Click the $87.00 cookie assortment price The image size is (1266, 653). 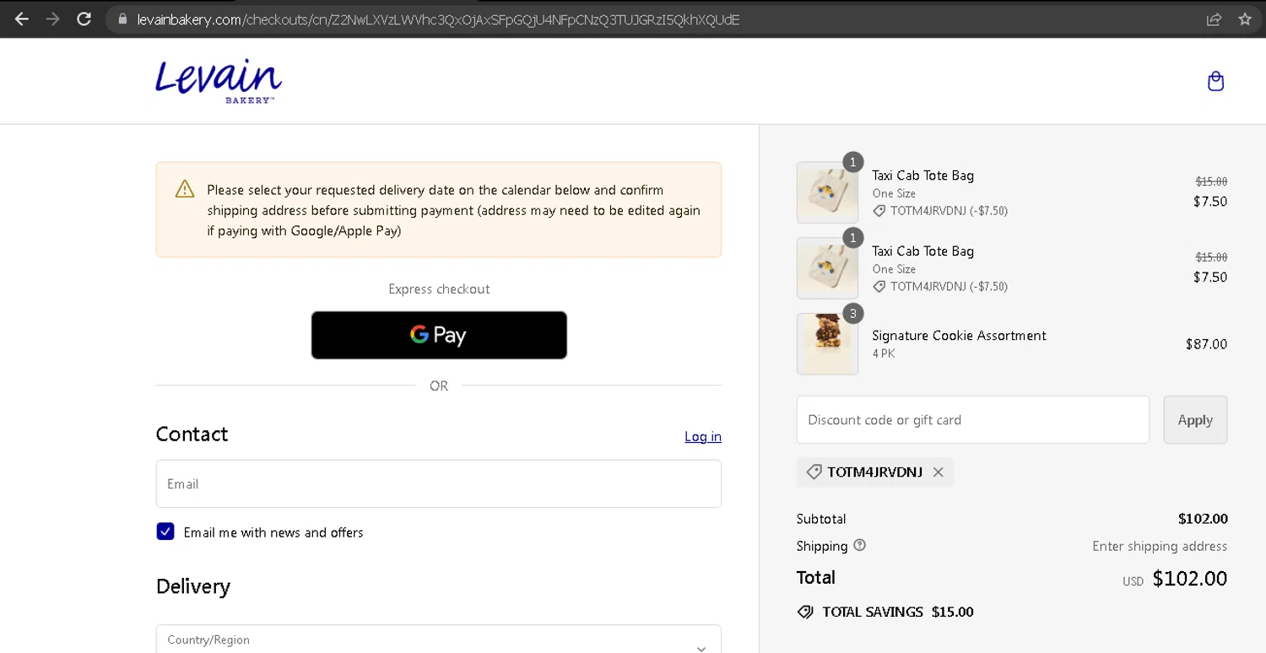click(1206, 344)
